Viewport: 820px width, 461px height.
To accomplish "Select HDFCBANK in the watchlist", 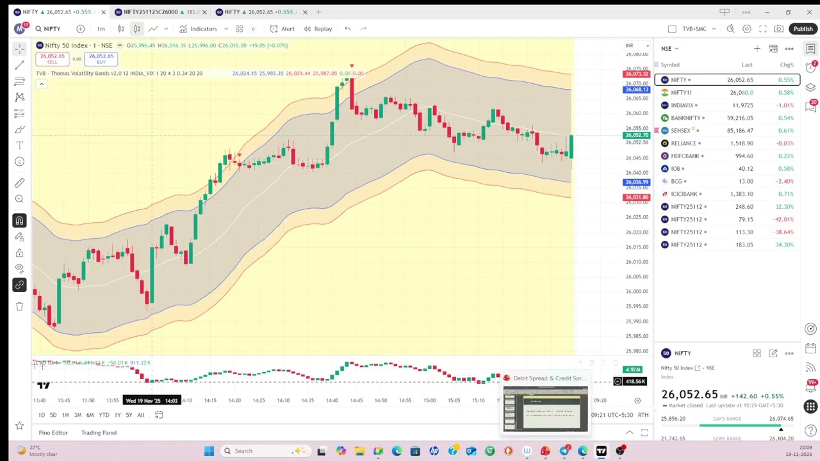I will [x=727, y=156].
